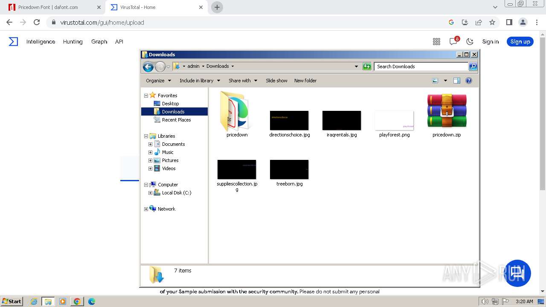The width and height of the screenshot is (546, 307).
Task: Select suppliescollection.jpg thumbnail
Action: coord(237,169)
